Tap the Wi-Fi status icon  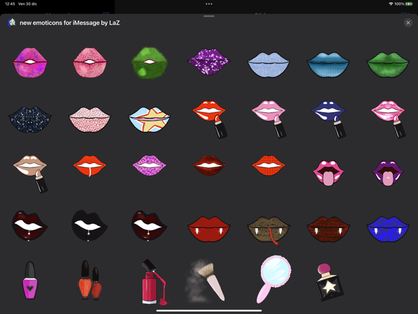click(391, 4)
